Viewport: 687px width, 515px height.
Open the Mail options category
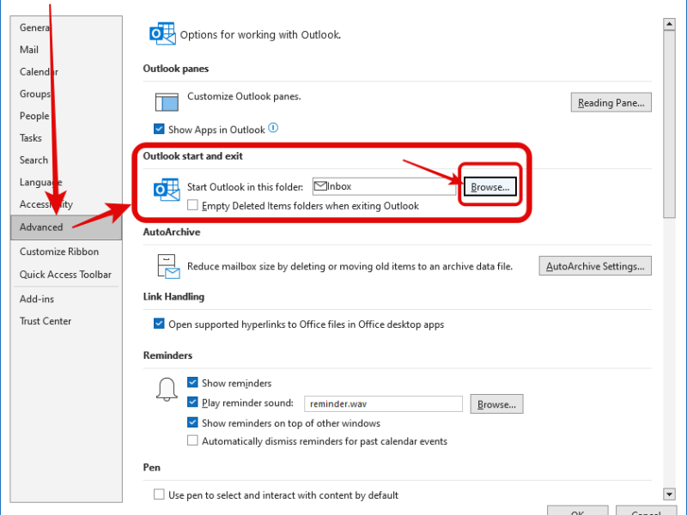(66, 50)
